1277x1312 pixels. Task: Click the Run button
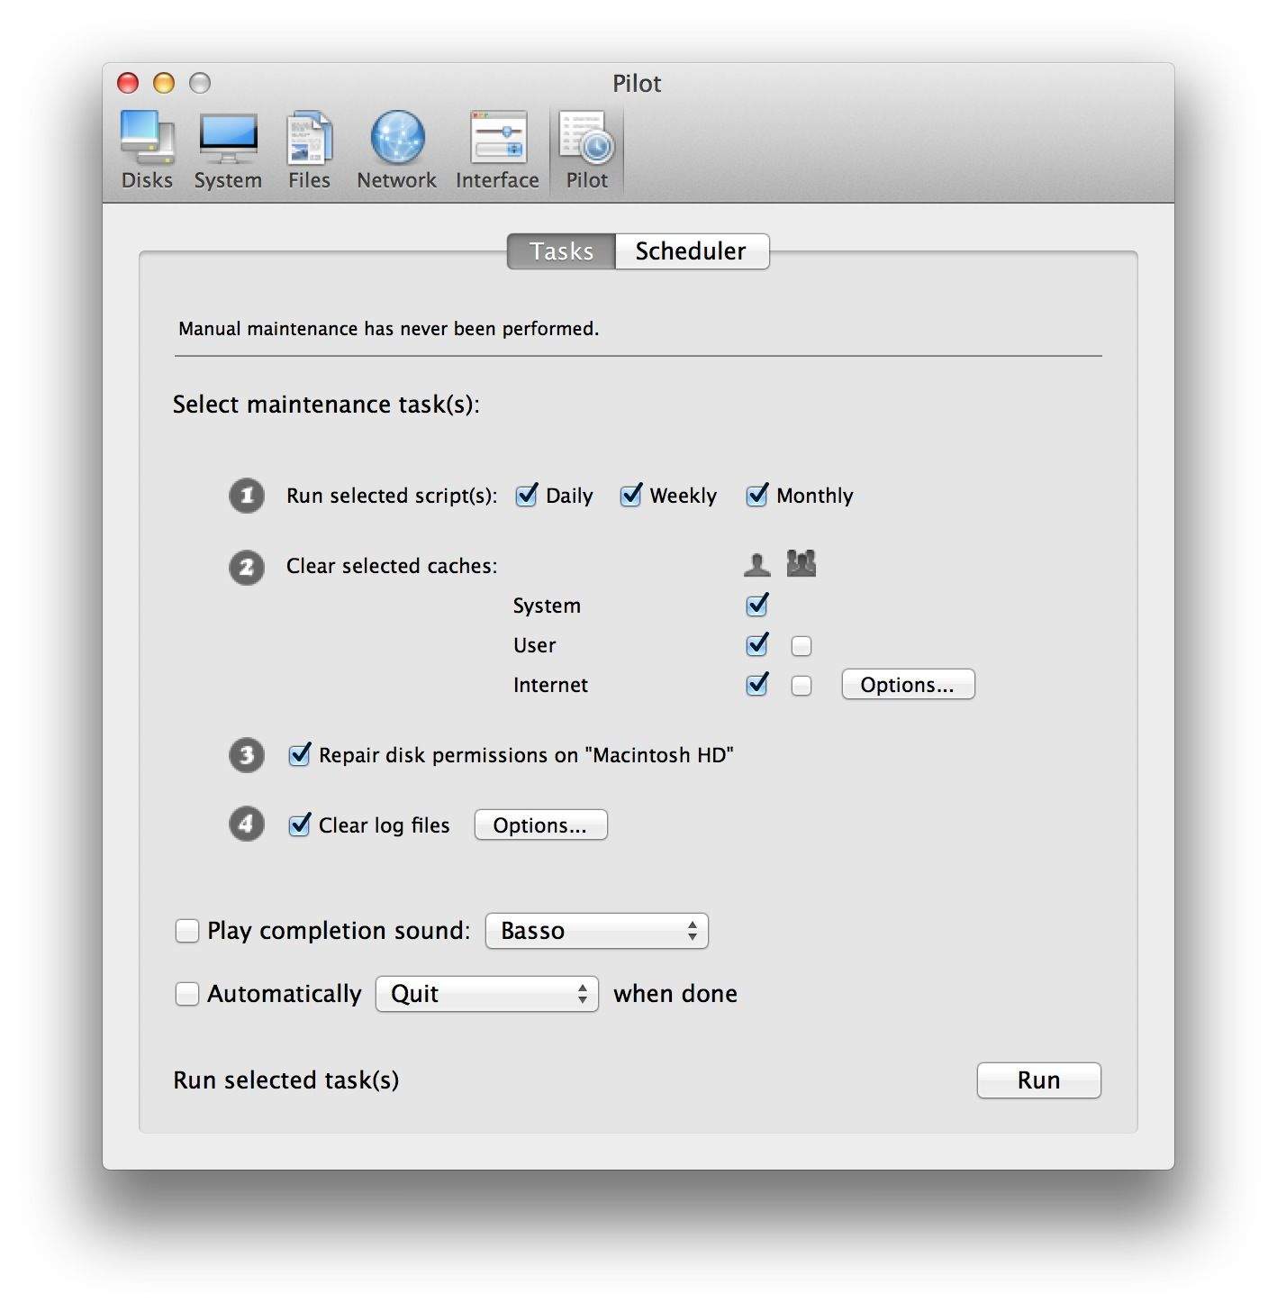pos(1038,1080)
